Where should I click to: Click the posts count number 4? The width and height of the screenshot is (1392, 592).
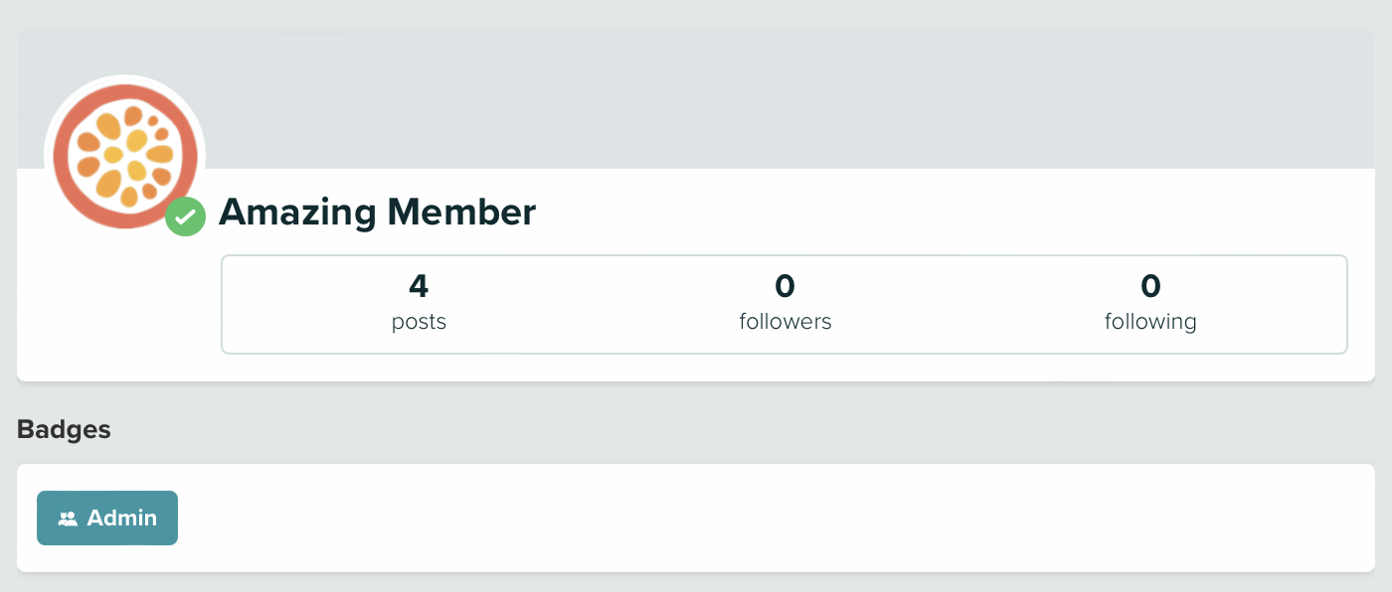tap(419, 287)
